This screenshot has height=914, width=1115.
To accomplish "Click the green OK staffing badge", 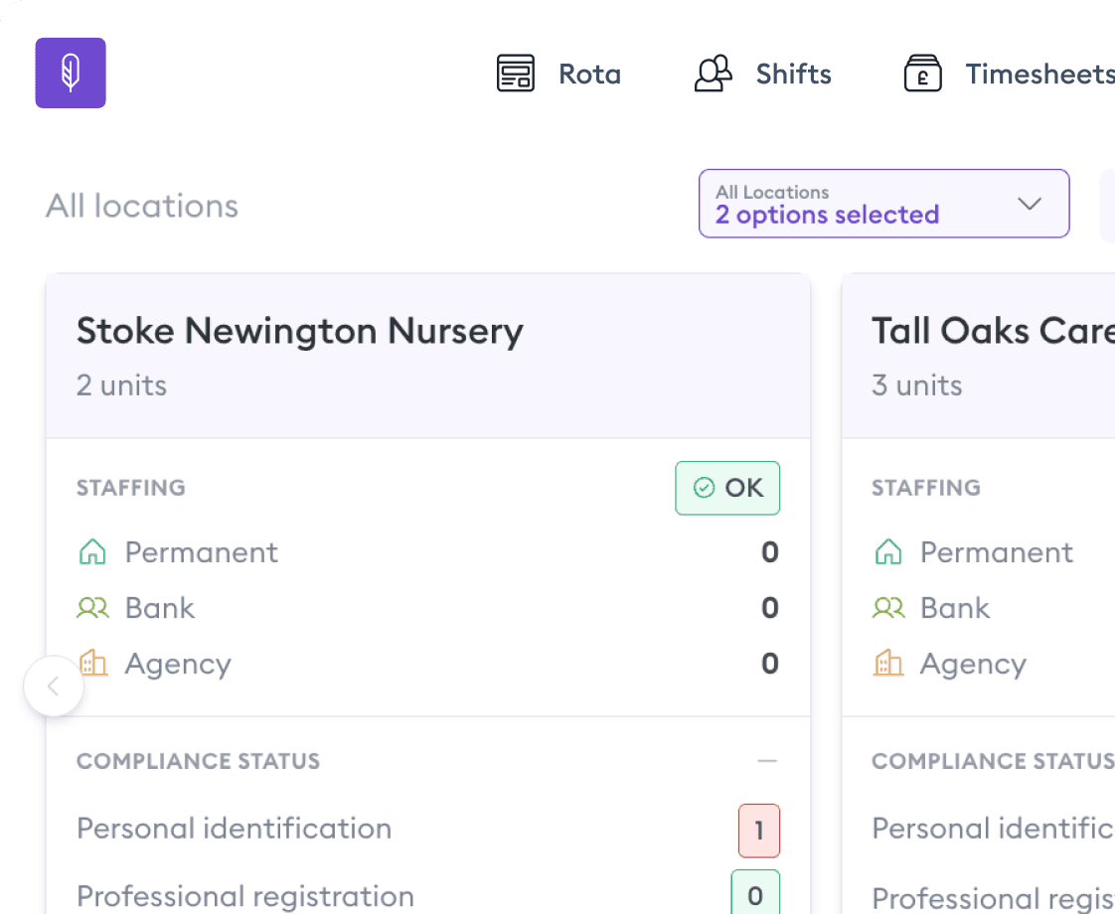I will [727, 488].
